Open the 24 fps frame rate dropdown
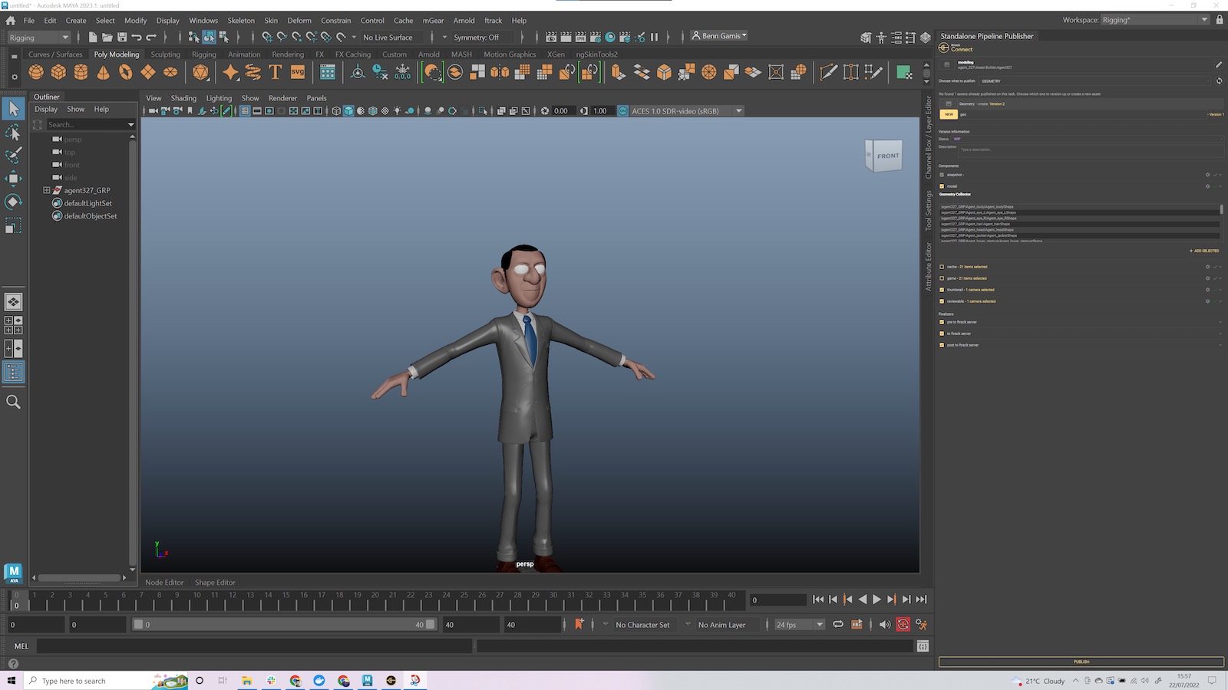 [799, 625]
